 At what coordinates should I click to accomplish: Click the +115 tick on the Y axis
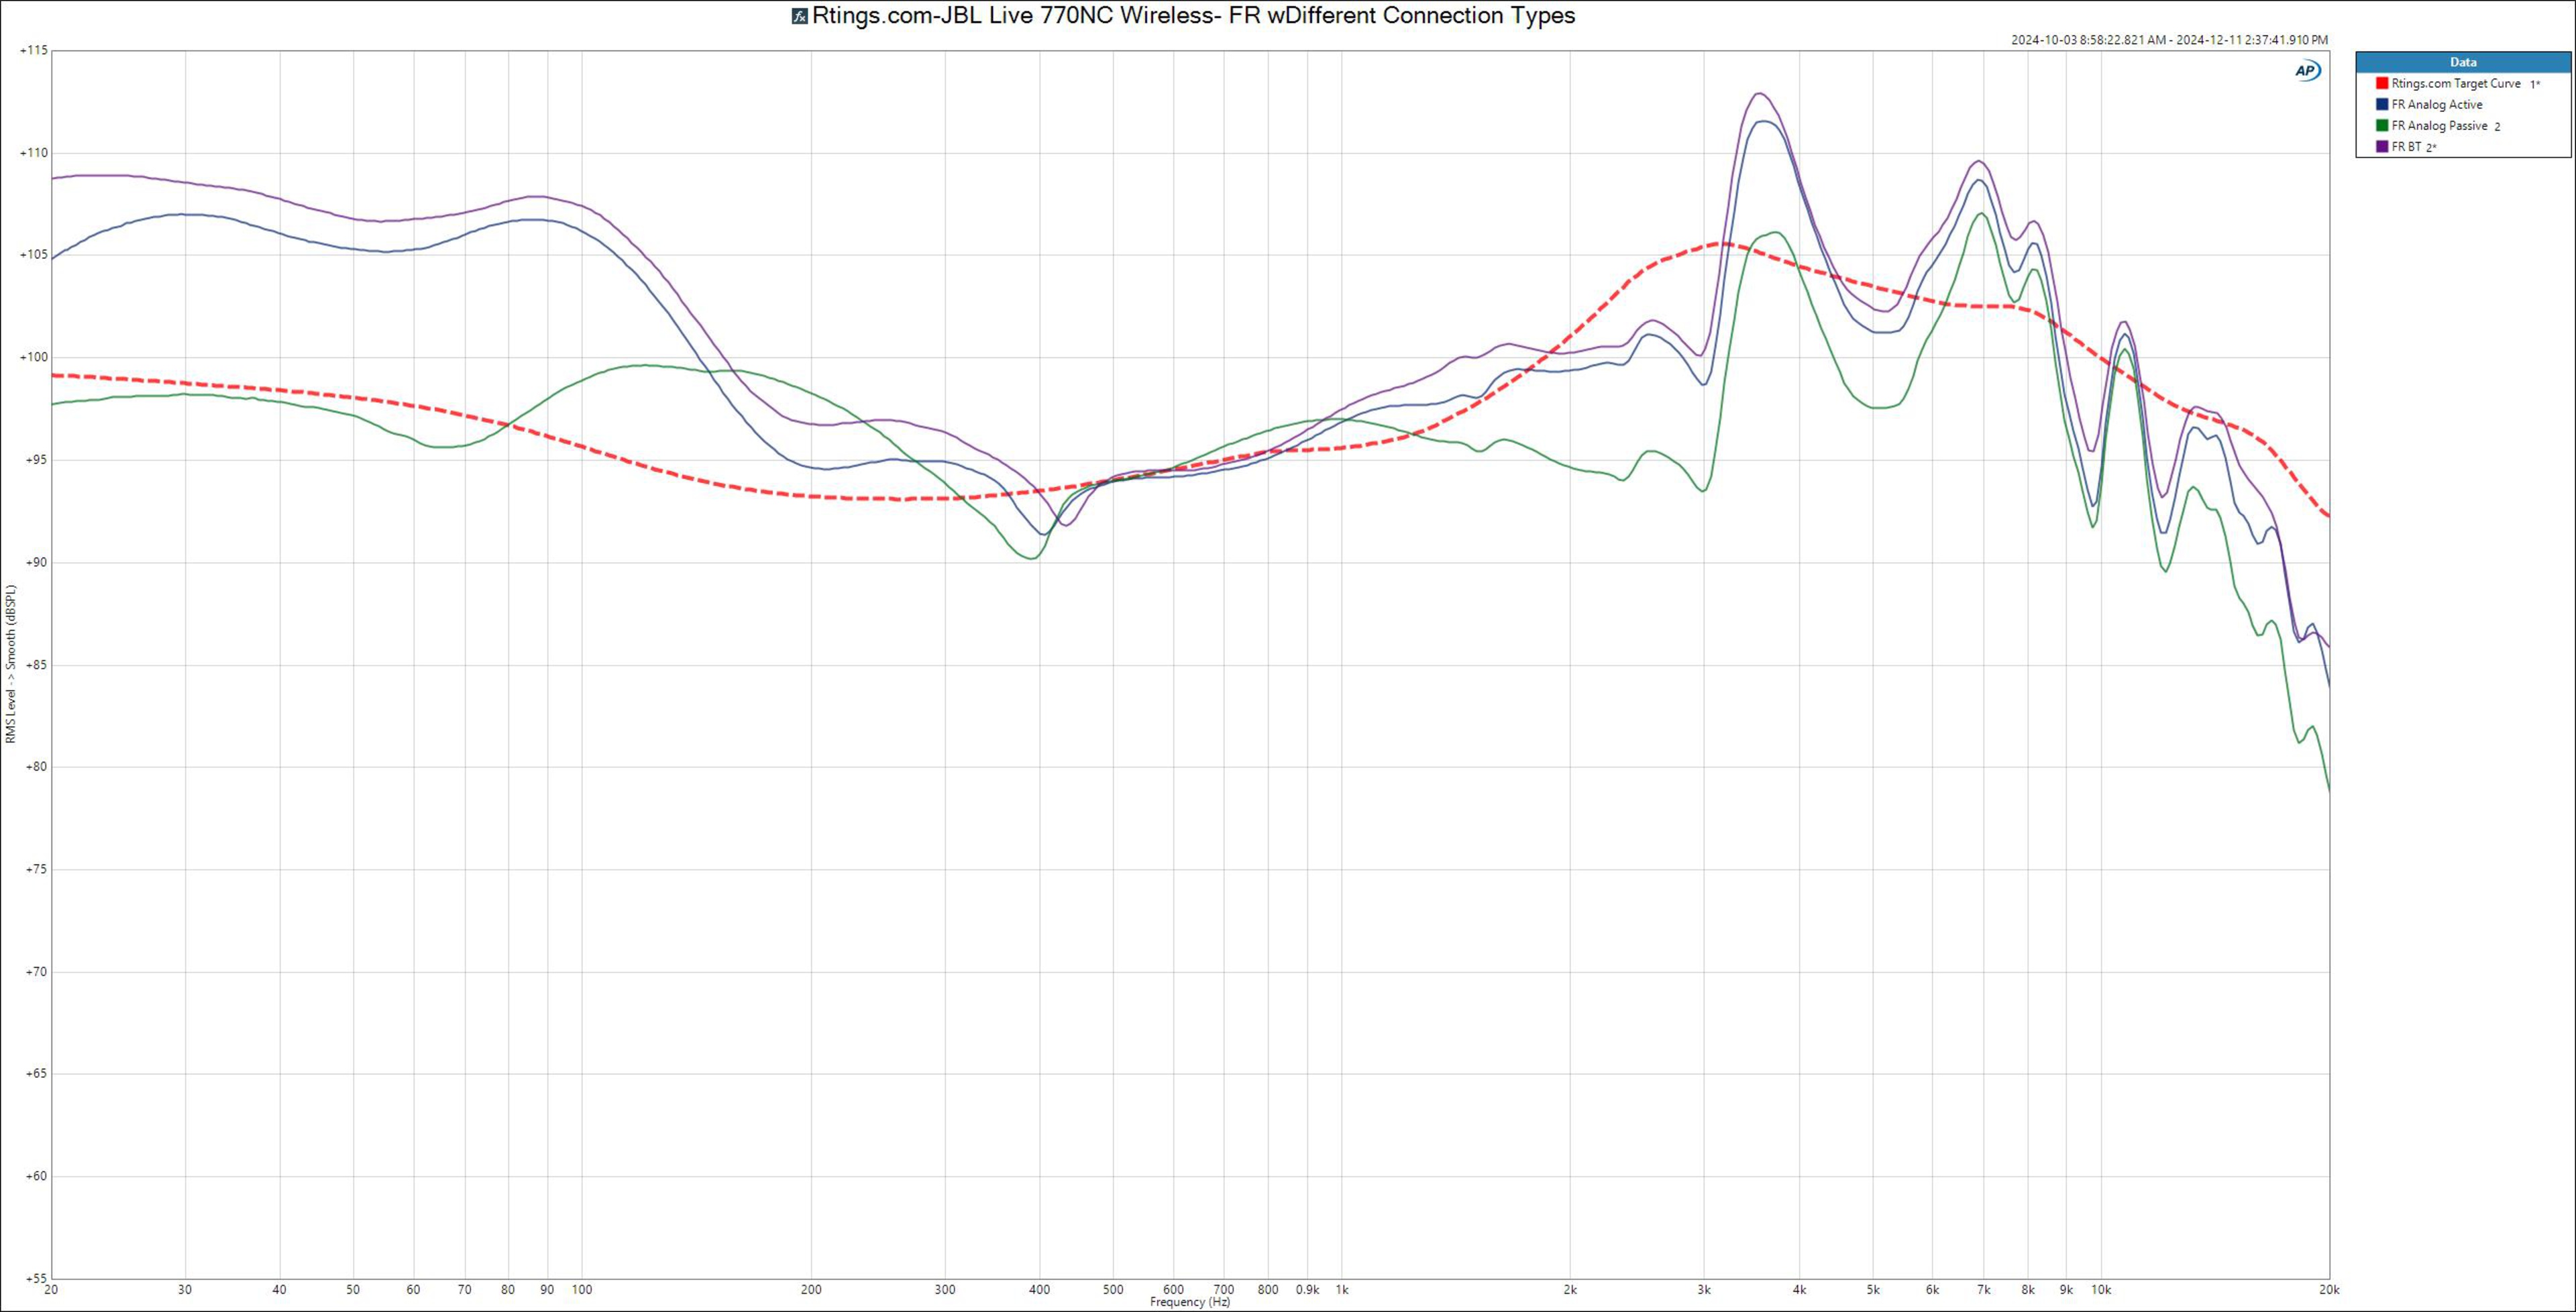(x=33, y=50)
